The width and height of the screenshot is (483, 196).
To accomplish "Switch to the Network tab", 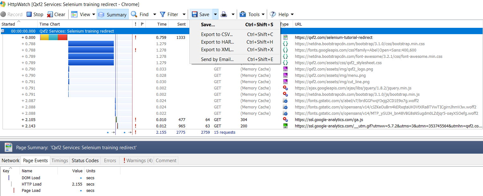I will pyautogui.click(x=11, y=161).
